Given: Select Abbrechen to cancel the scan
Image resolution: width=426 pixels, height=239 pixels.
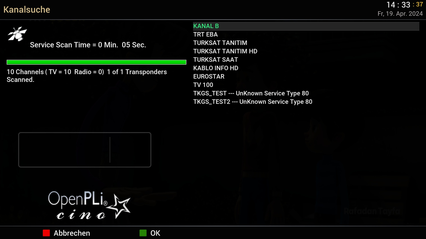Looking at the screenshot, I should (72, 233).
